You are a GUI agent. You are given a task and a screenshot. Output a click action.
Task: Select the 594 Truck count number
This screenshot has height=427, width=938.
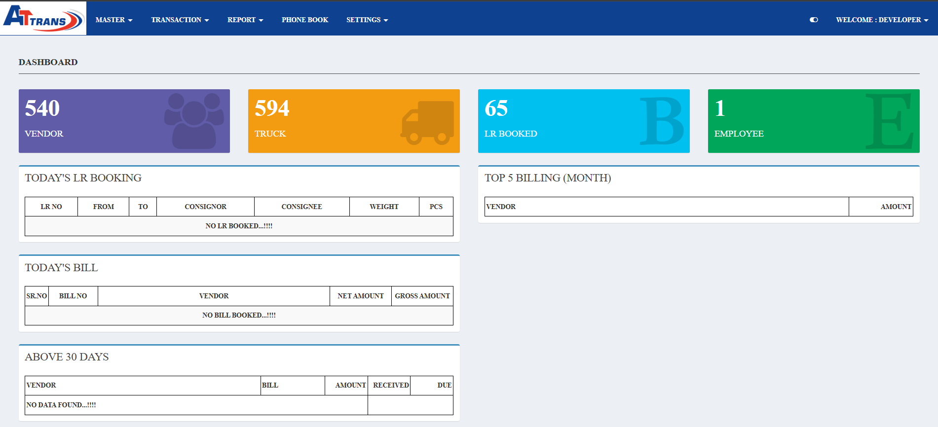272,108
